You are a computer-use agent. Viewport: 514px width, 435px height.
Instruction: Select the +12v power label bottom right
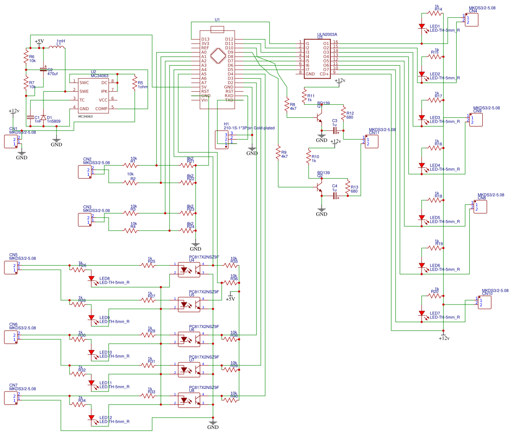point(444,338)
